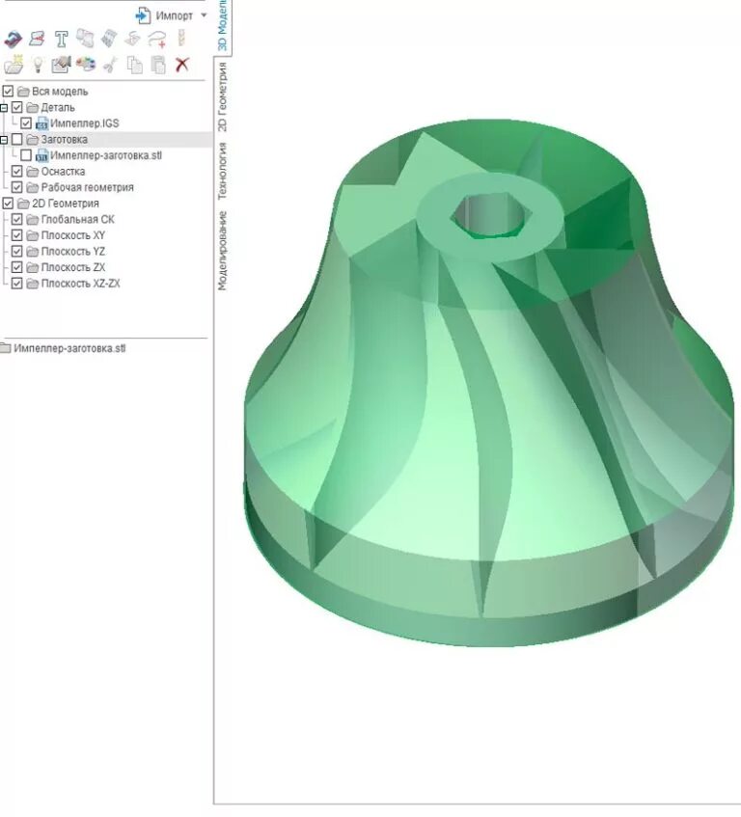Viewport: 741px width, 817px height.
Task: Click the scissors cut icon
Action: [x=109, y=66]
